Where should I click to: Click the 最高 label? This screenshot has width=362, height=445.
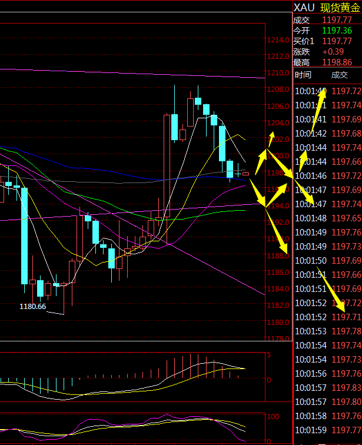pyautogui.click(x=301, y=62)
